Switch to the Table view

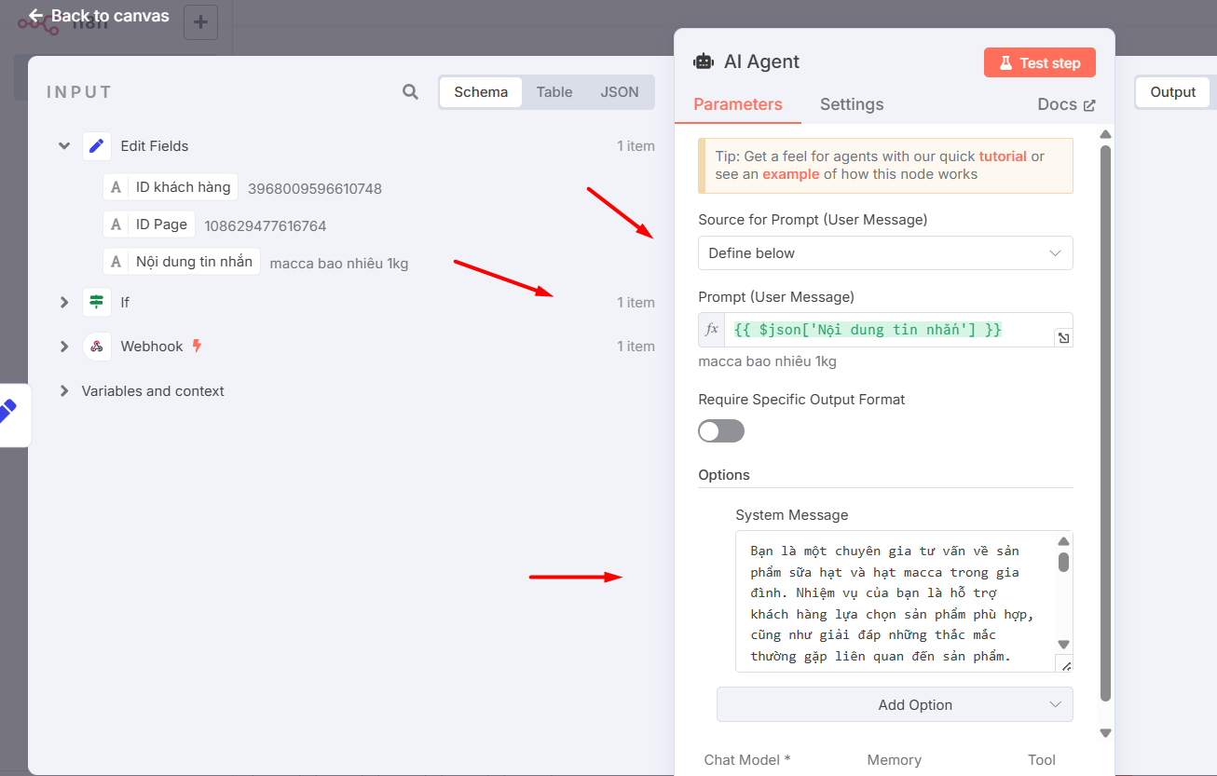pyautogui.click(x=554, y=92)
